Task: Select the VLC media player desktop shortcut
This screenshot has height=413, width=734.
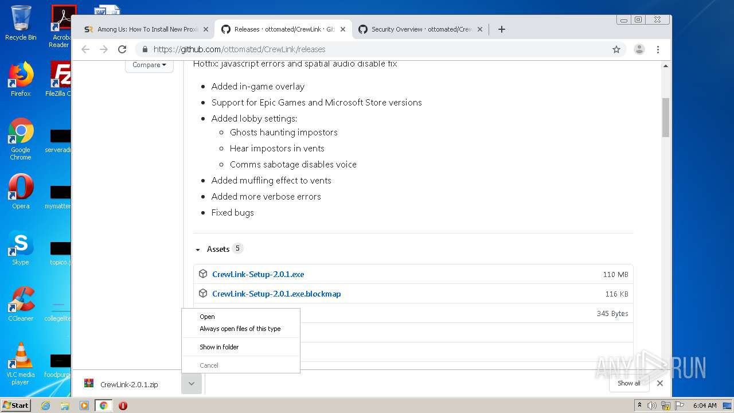Action: (21, 364)
